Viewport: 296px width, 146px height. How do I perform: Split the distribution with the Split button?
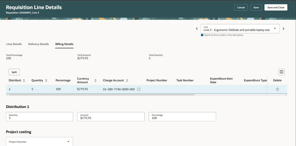tap(14, 72)
